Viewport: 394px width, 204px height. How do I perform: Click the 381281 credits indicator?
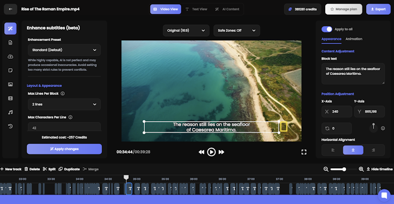[303, 9]
